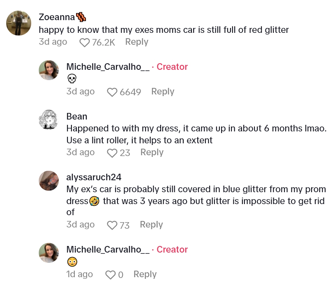Open Bean's username link
Screen dimensions: 330x285
[x=77, y=116]
